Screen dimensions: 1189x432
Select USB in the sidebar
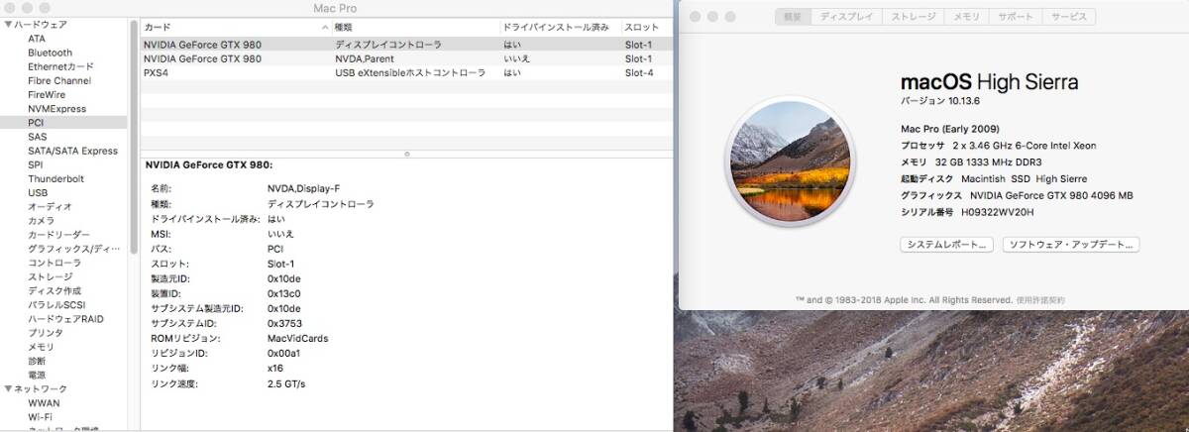click(x=38, y=192)
